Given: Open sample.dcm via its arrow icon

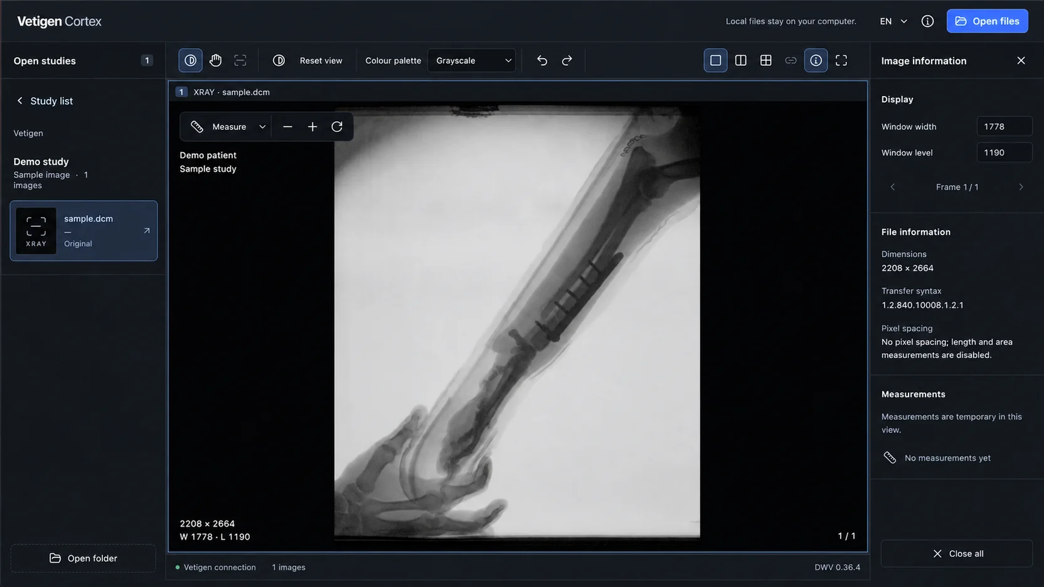Looking at the screenshot, I should coord(147,231).
